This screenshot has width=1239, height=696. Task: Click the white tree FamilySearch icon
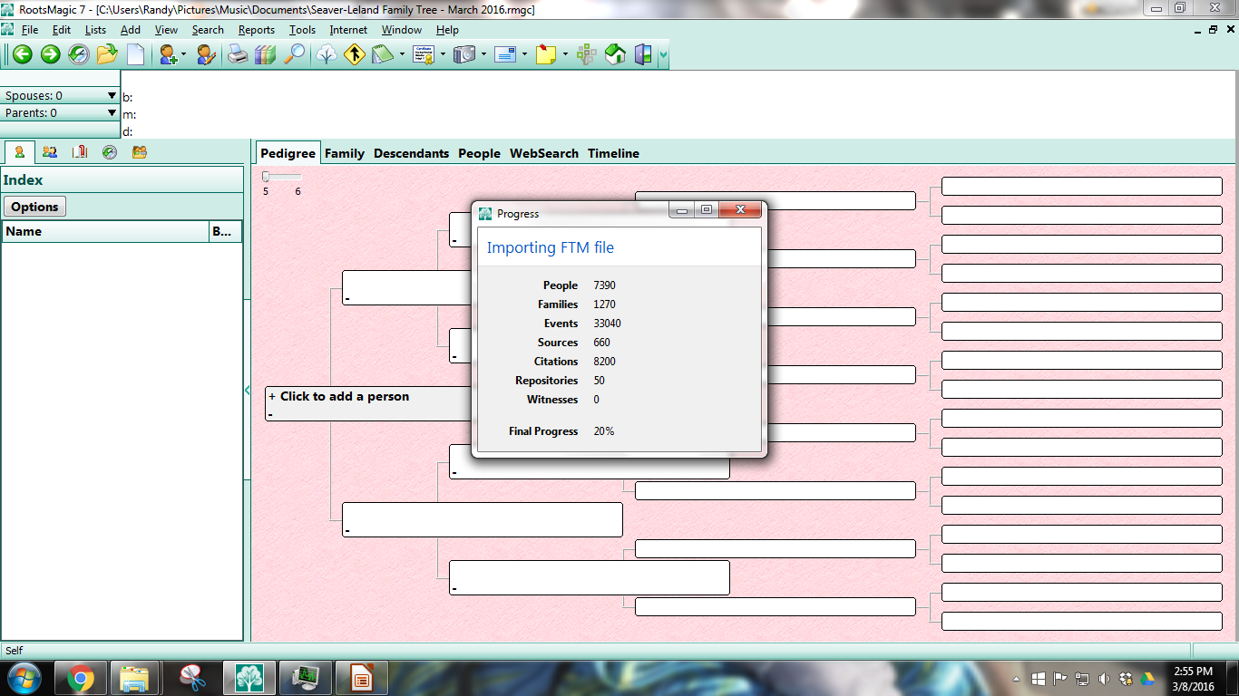(x=326, y=54)
